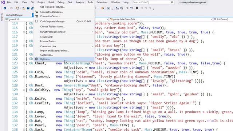
Task: Open the Help menu
Action: click(126, 3)
